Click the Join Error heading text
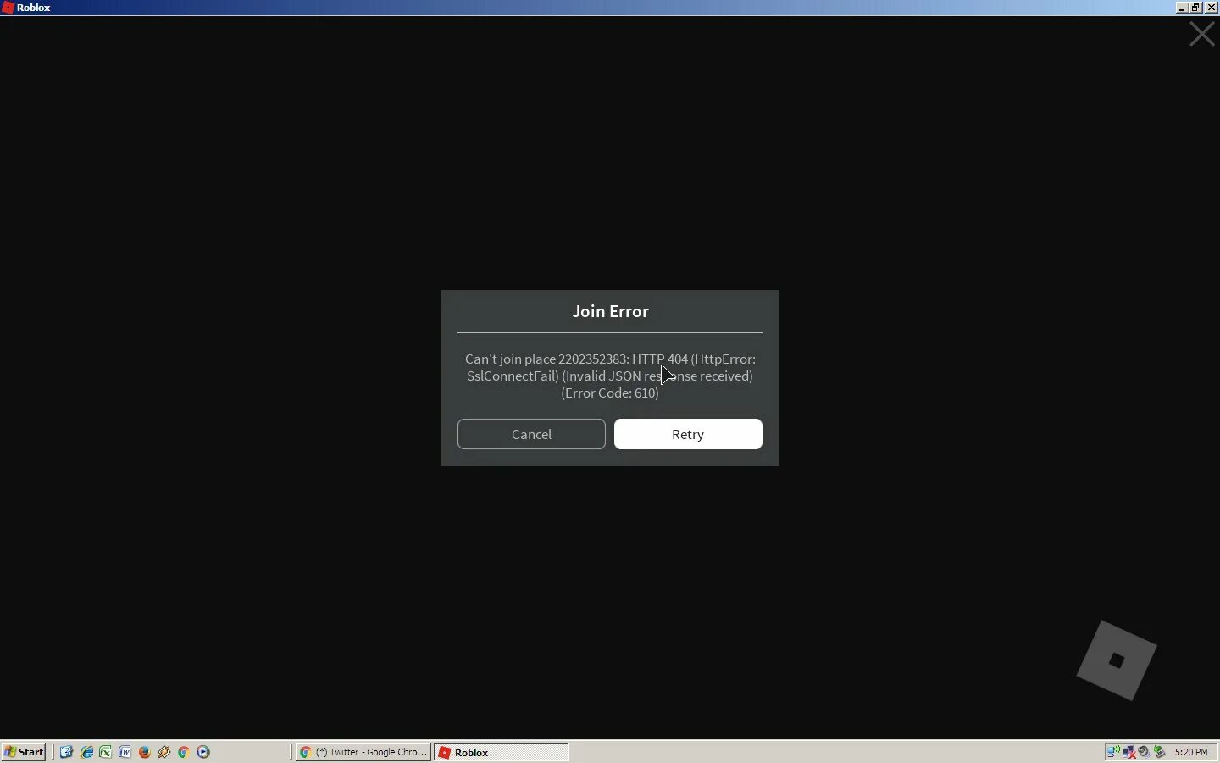1220x763 pixels. pyautogui.click(x=610, y=312)
